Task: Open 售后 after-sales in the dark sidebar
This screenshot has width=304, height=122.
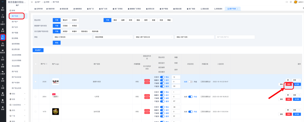Action: coord(3,44)
